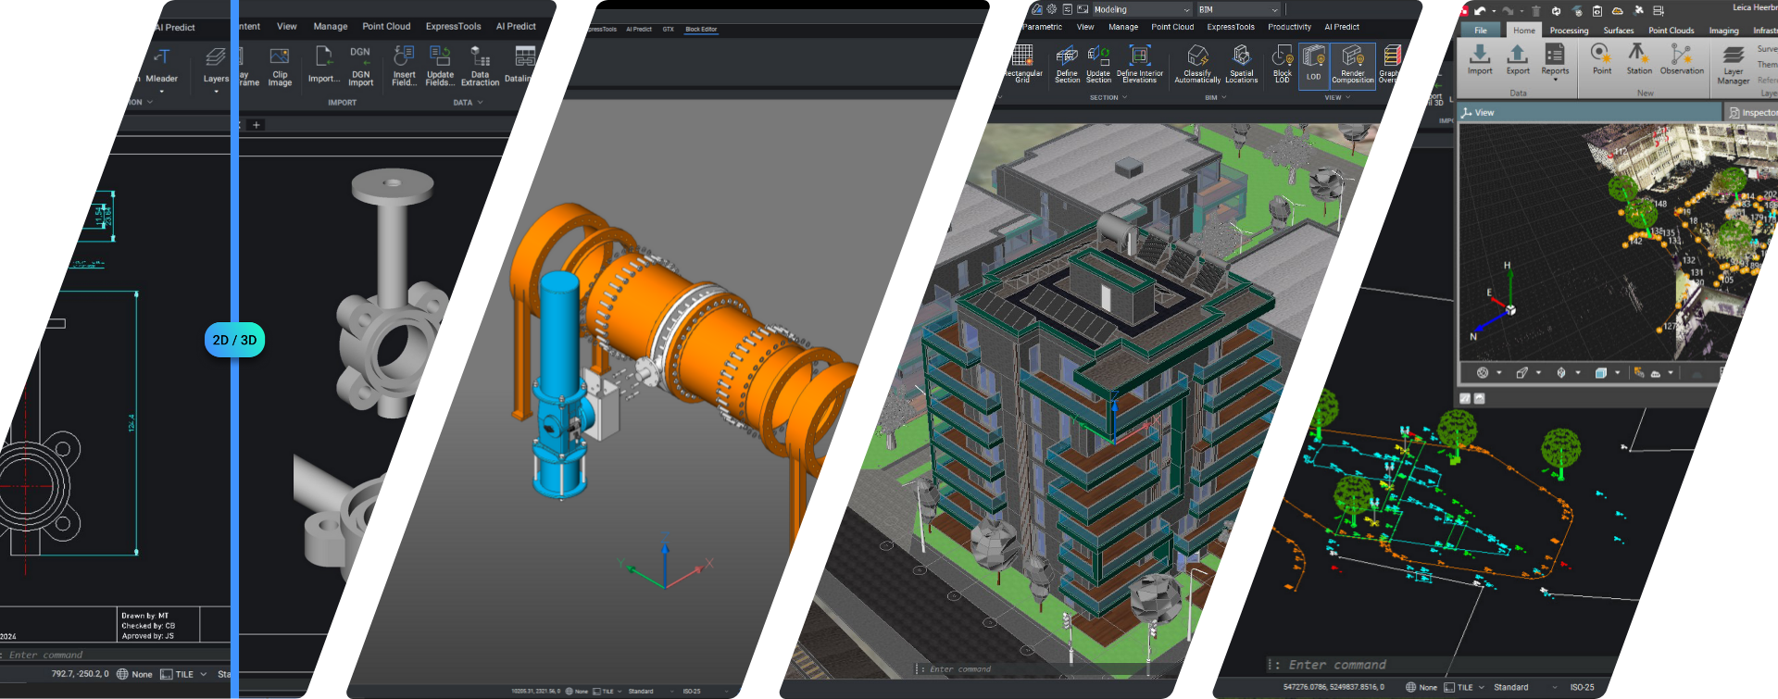
Task: Run the Update Fields... tool
Action: click(x=440, y=67)
